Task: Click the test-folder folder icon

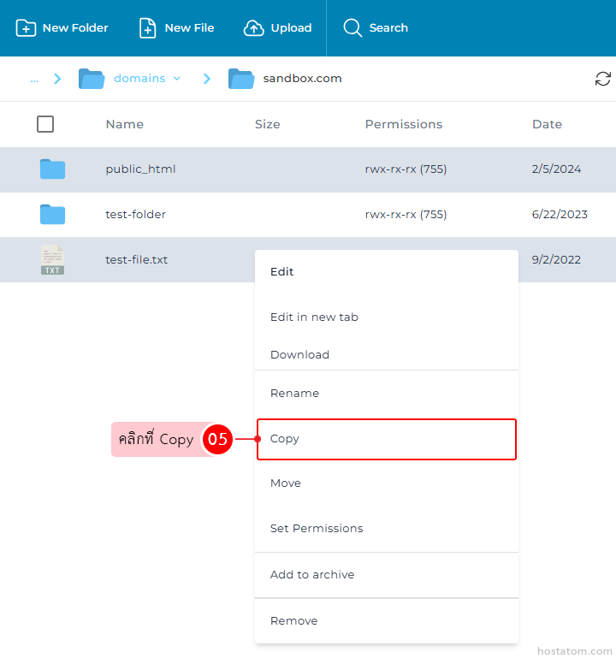Action: pyautogui.click(x=52, y=215)
